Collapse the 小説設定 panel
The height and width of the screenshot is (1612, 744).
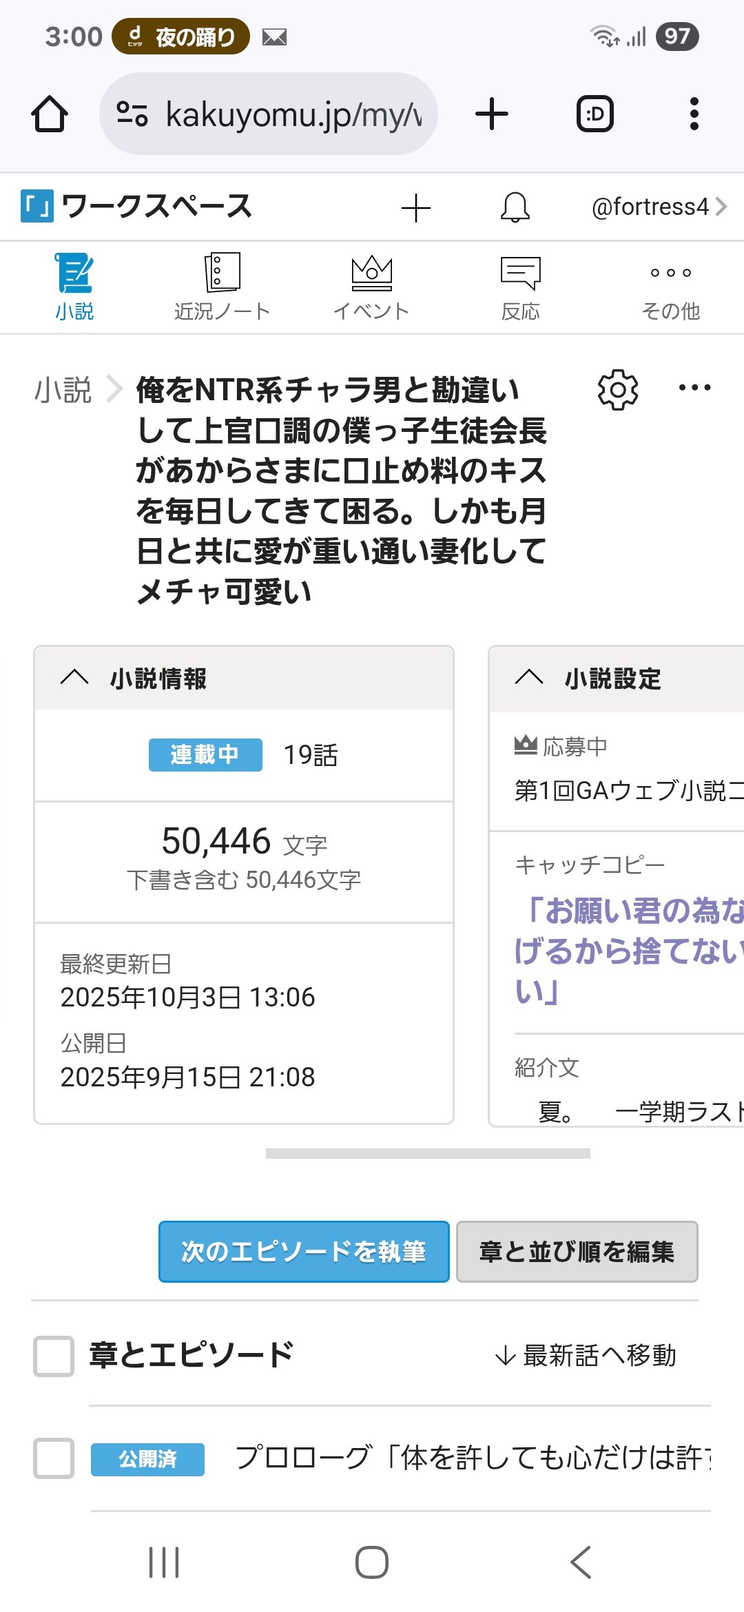coord(529,678)
